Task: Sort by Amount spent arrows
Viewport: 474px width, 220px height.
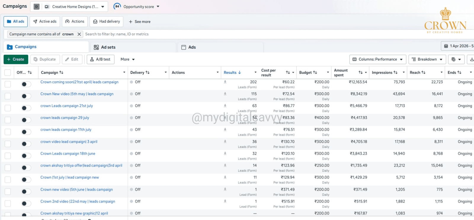Action: 361,72
